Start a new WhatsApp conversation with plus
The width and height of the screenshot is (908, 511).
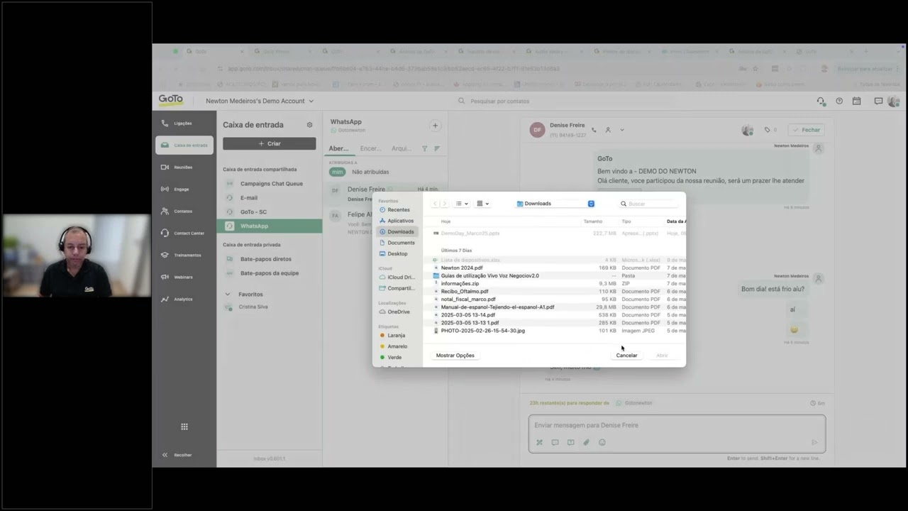click(435, 126)
